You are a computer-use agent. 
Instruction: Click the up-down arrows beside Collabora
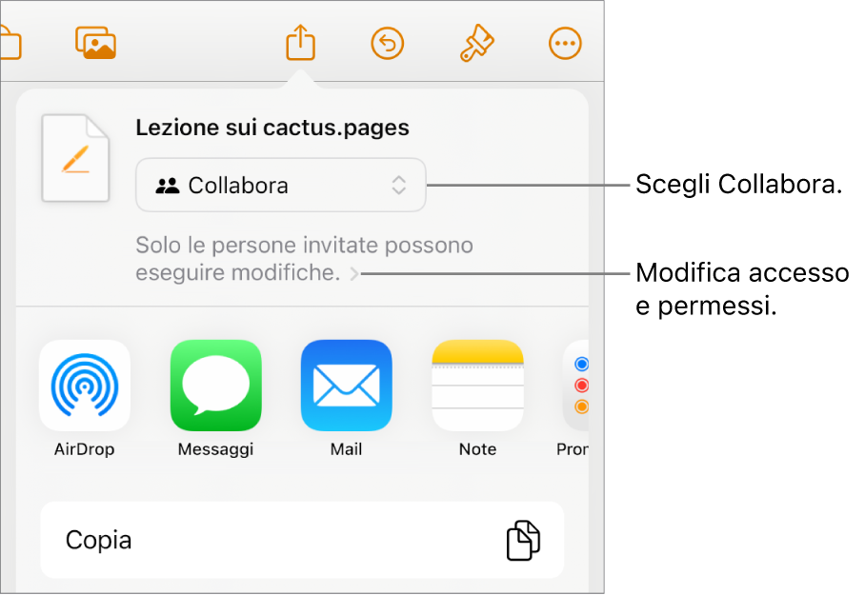tap(399, 186)
